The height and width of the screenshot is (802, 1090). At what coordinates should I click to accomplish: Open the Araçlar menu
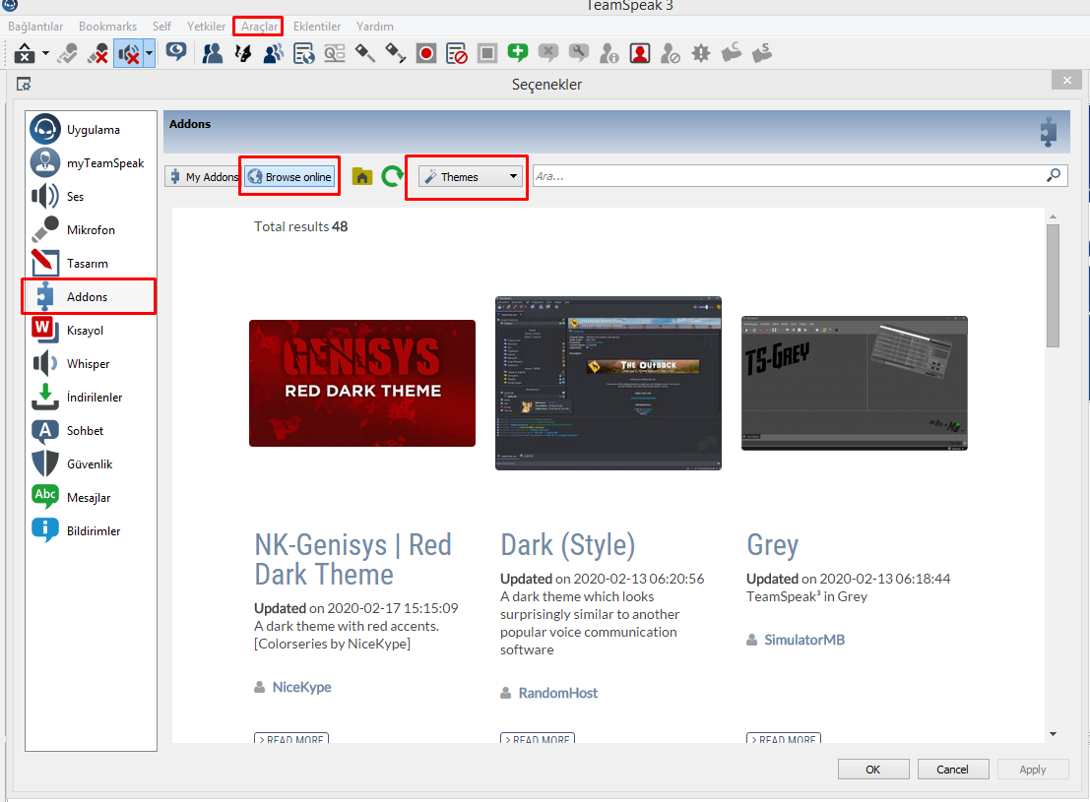[259, 27]
